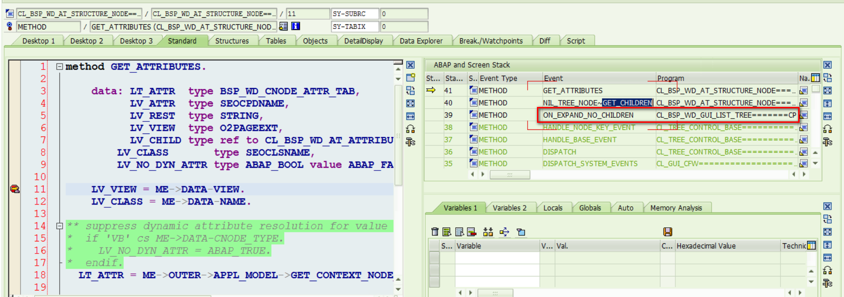Open the Script tab
The width and height of the screenshot is (844, 297).
coord(576,41)
